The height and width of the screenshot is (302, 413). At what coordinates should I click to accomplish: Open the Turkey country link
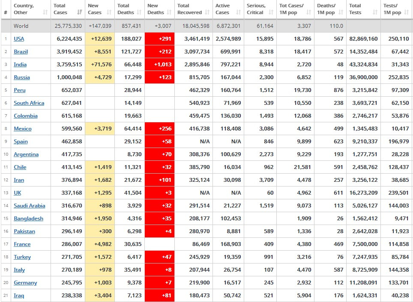point(22,257)
